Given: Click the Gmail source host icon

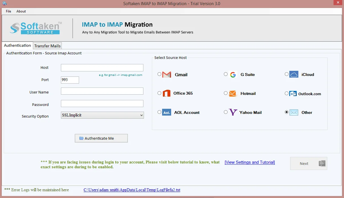Looking at the screenshot, I should click(167, 74).
